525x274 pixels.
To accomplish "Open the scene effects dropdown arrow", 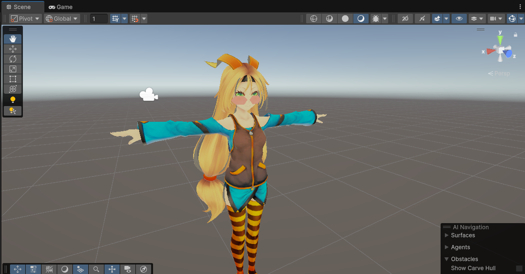I will (446, 19).
